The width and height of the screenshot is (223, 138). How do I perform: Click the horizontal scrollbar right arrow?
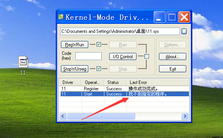coord(185,116)
